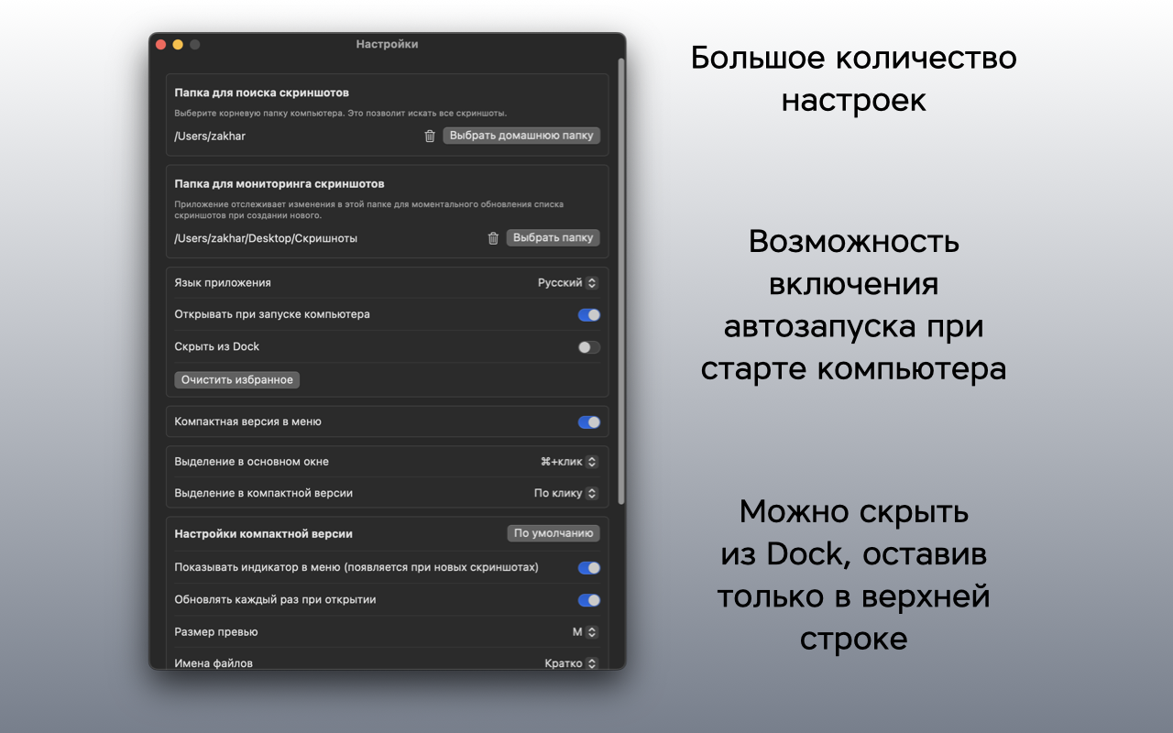Click the 'Настройки' window title bar
The width and height of the screenshot is (1173, 733).
point(387,44)
